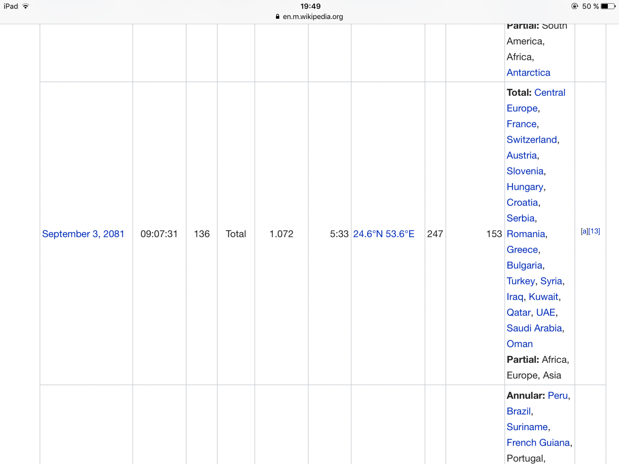Open the Bulgaria link
The width and height of the screenshot is (619, 464).
coord(525,265)
